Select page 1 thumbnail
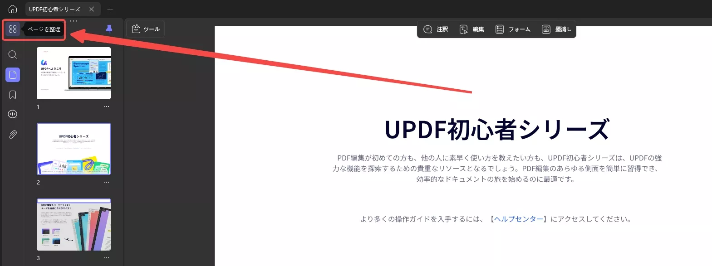 pyautogui.click(x=74, y=73)
